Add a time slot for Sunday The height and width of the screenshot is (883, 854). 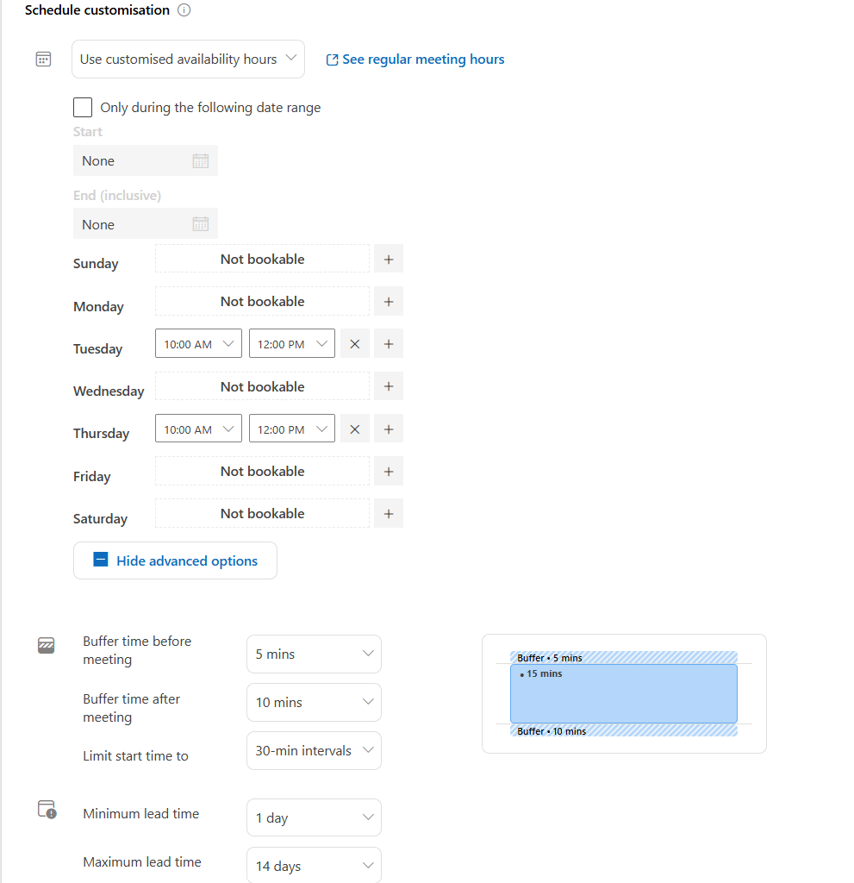[389, 259]
